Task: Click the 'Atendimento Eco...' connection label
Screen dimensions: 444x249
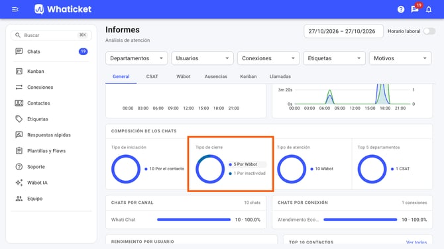Action: coord(298,220)
